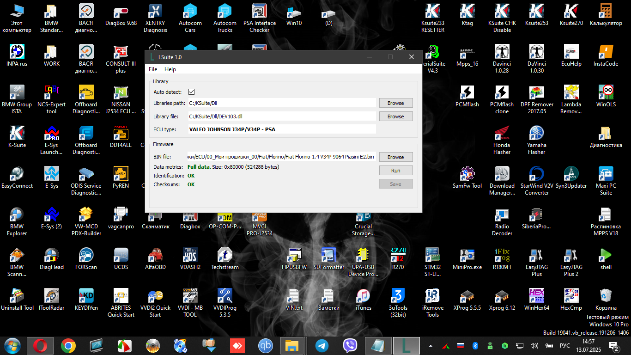Open the DaVinci 1.0.30 icon
Viewport: 631px width, 355px height.
[537, 59]
